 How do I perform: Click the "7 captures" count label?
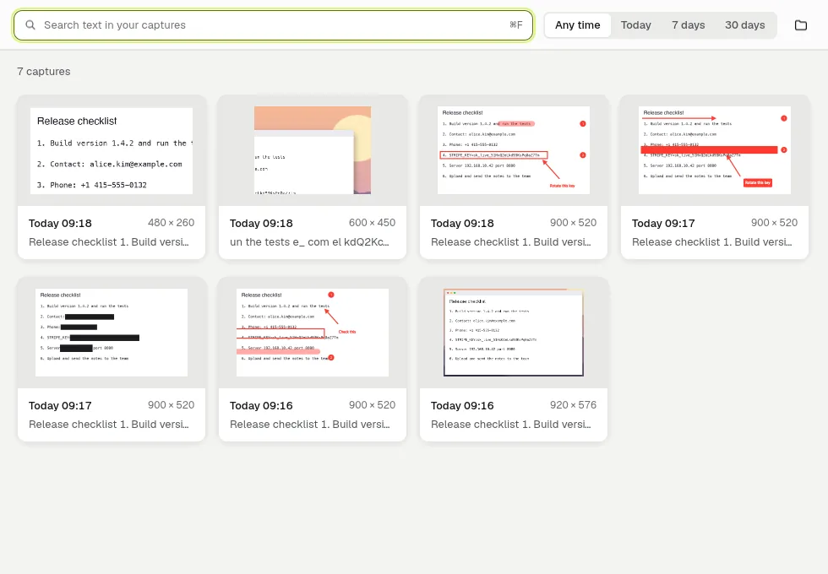pyautogui.click(x=44, y=71)
